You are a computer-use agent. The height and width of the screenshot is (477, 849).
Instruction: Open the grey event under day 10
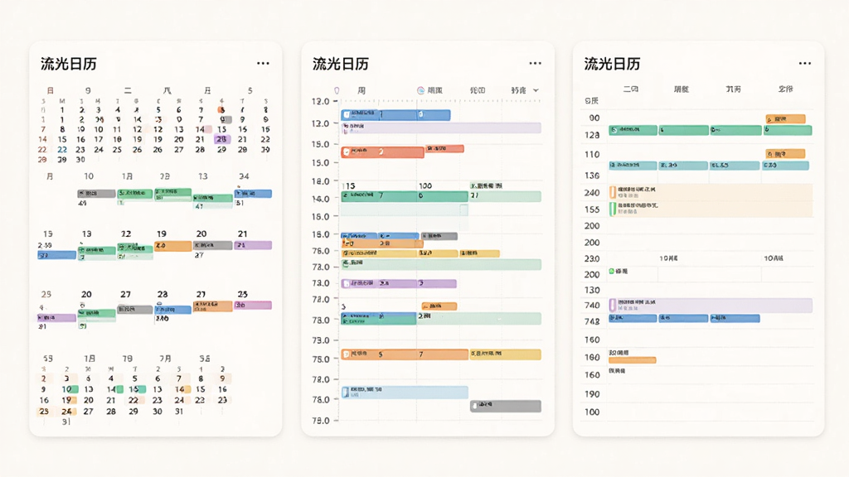96,193
